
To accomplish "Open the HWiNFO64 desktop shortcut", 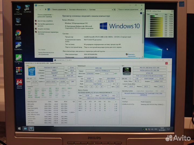I will click(x=27, y=9).
